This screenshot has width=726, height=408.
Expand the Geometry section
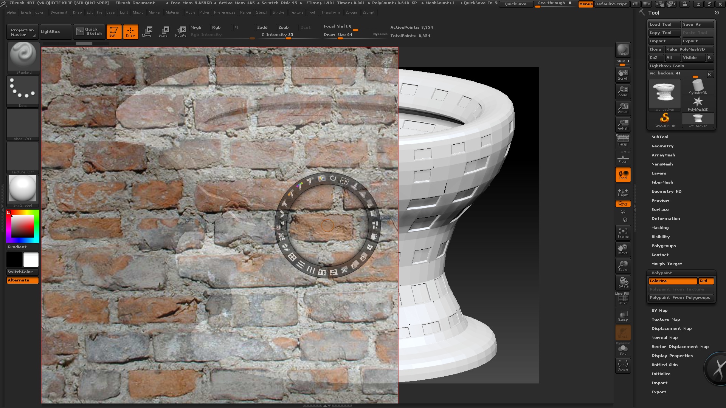click(x=662, y=146)
